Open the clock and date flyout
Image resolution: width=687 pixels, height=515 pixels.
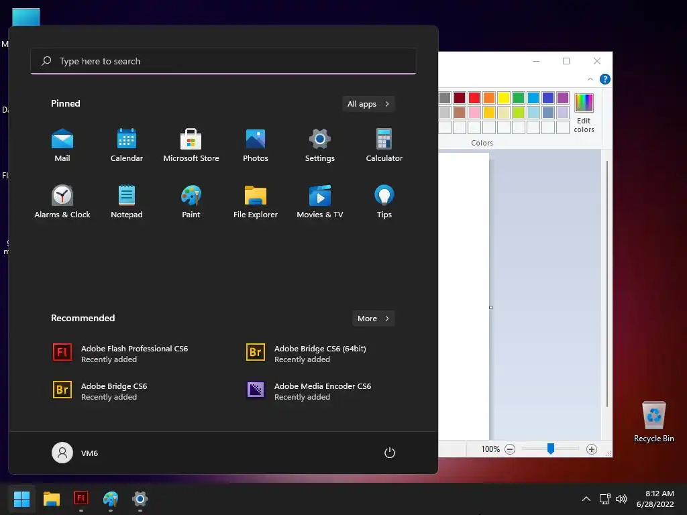[x=655, y=499]
